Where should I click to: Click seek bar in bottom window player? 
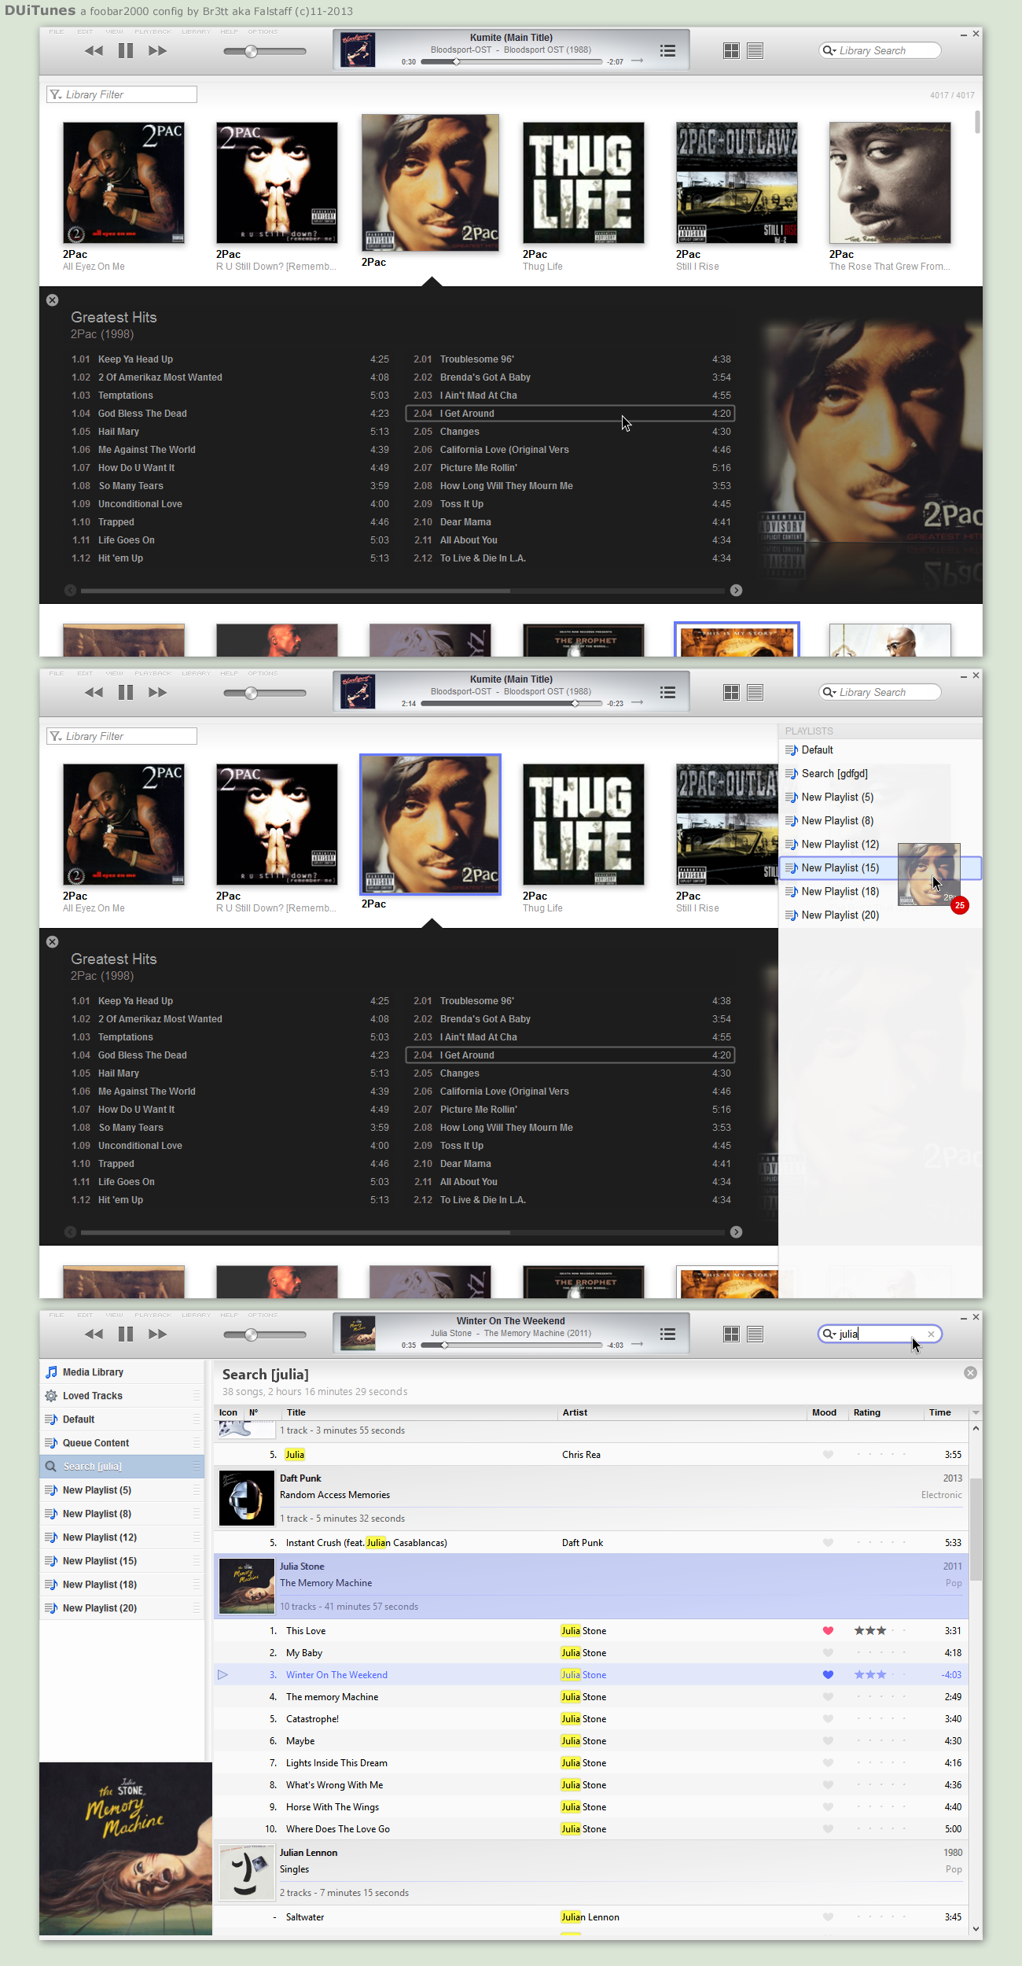512,1346
